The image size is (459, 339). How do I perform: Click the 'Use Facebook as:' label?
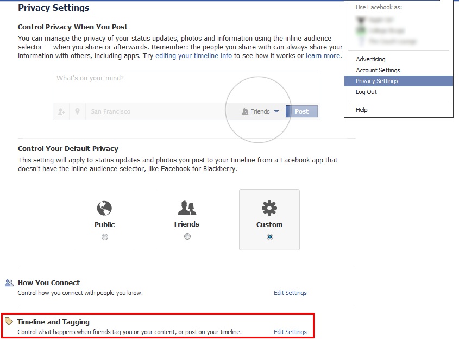pyautogui.click(x=379, y=7)
